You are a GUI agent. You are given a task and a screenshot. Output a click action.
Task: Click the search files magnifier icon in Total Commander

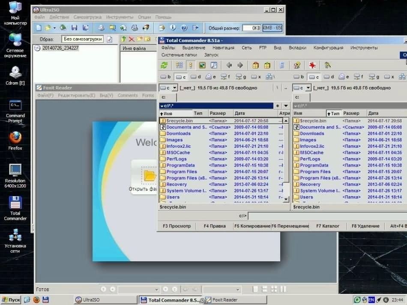[214, 66]
